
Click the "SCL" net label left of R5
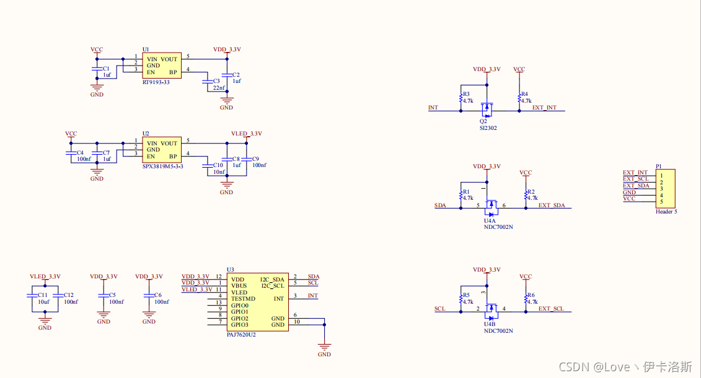(440, 309)
